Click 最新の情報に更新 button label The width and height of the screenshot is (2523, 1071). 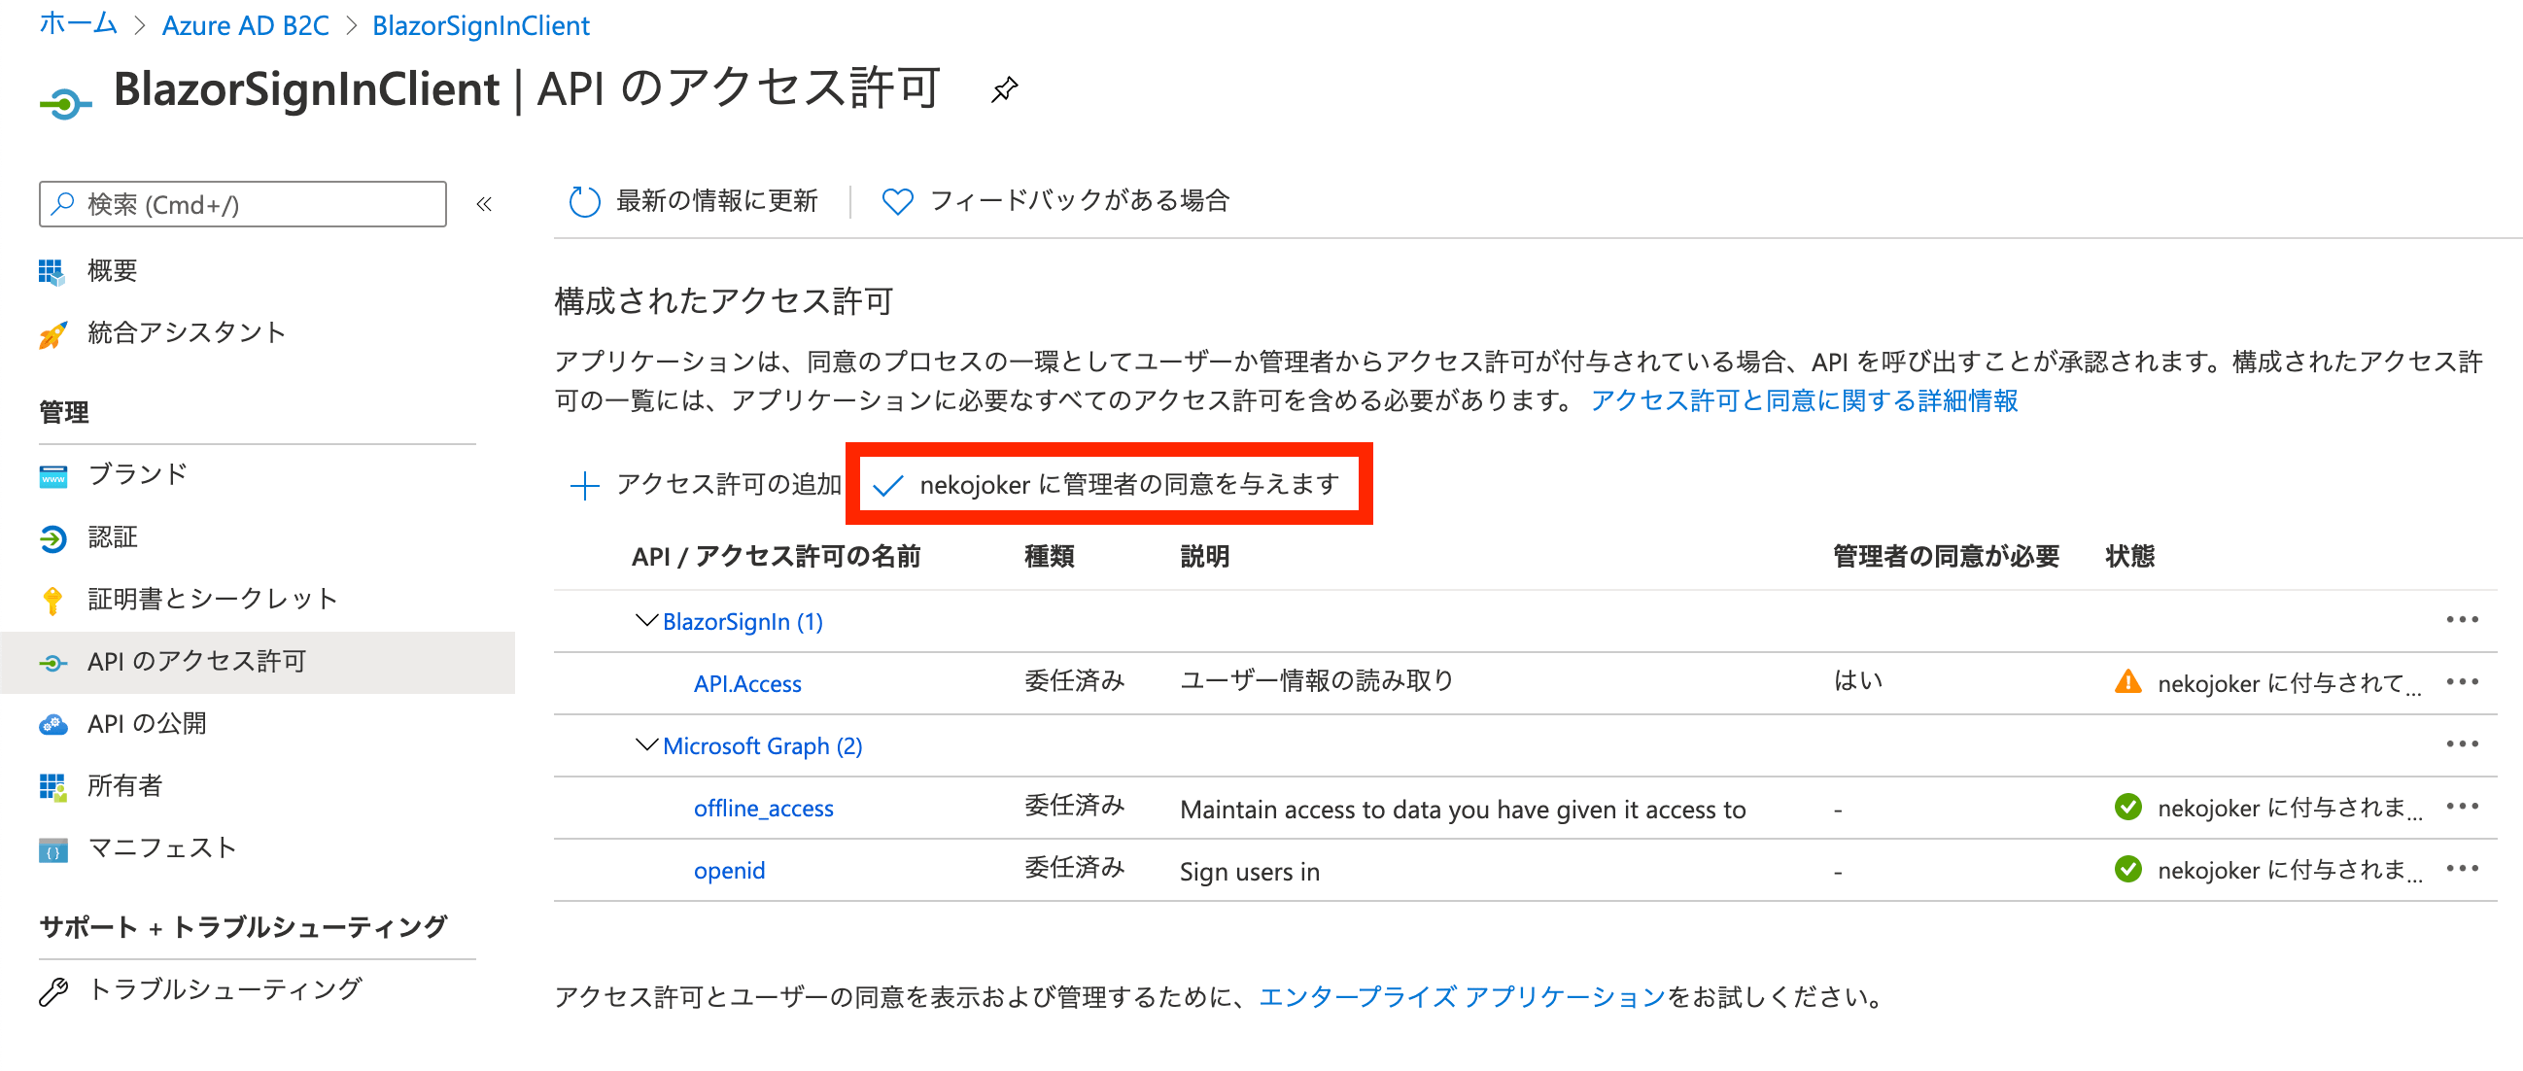(x=716, y=200)
